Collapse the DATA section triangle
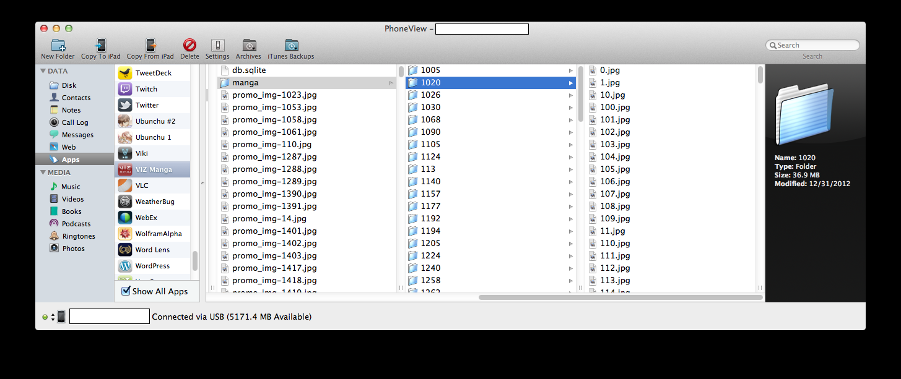901x379 pixels. pos(43,71)
